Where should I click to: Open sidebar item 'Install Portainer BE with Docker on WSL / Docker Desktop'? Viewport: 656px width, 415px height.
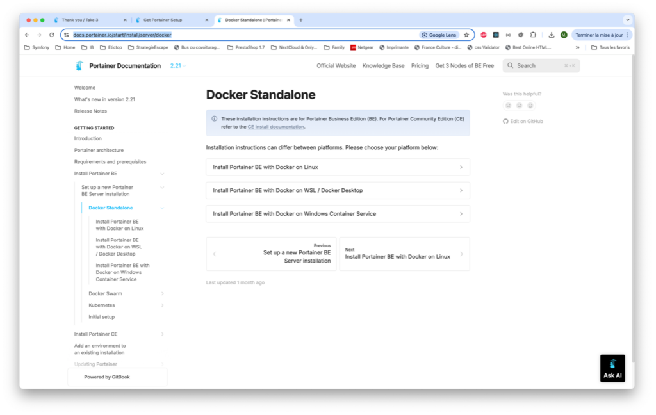pos(119,247)
